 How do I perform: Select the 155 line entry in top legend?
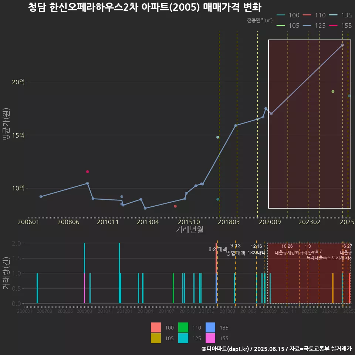pos(341,26)
